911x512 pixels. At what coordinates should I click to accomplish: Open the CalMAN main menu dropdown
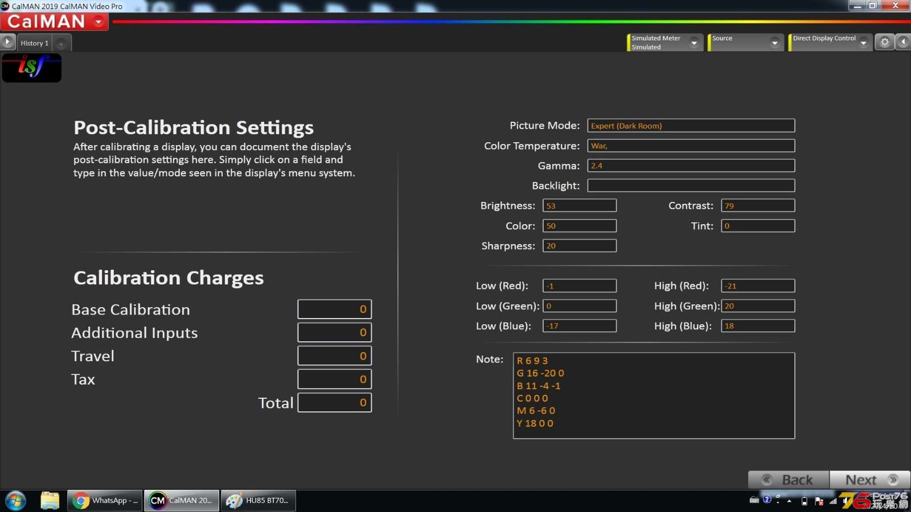(x=99, y=22)
